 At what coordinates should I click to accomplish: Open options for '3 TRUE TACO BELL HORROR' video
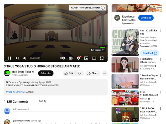160,109
